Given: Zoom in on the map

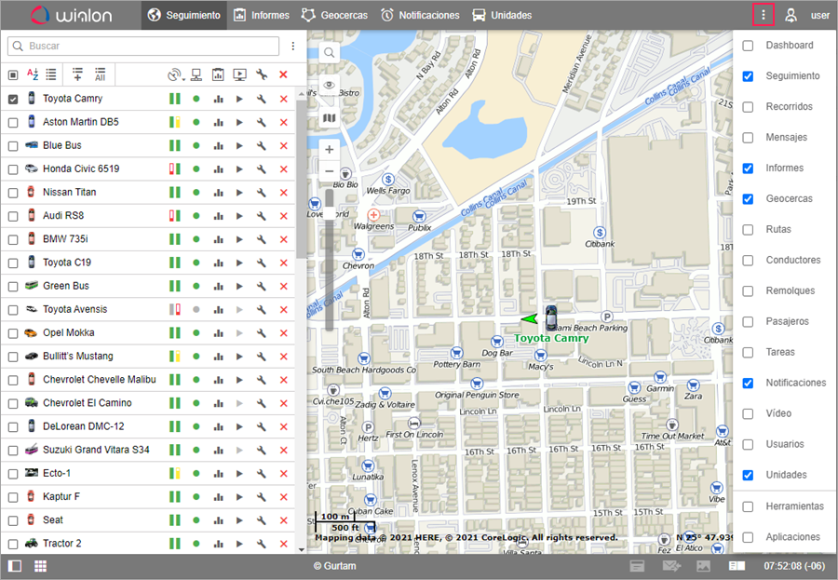Looking at the screenshot, I should point(330,150).
